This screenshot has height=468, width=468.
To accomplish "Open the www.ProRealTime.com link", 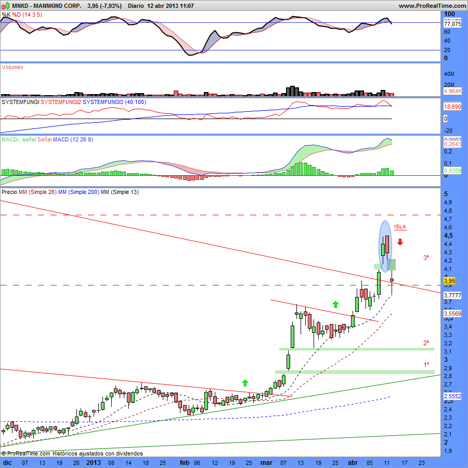I will pyautogui.click(x=432, y=6).
